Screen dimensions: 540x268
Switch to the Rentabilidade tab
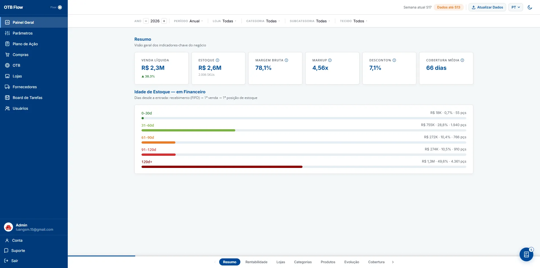tap(256, 262)
